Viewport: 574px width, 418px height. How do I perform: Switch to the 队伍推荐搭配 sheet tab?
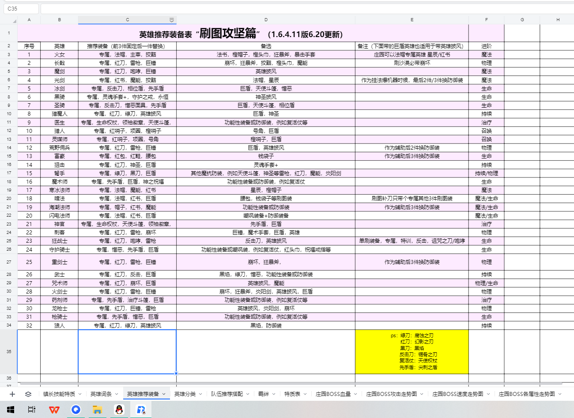point(227,394)
